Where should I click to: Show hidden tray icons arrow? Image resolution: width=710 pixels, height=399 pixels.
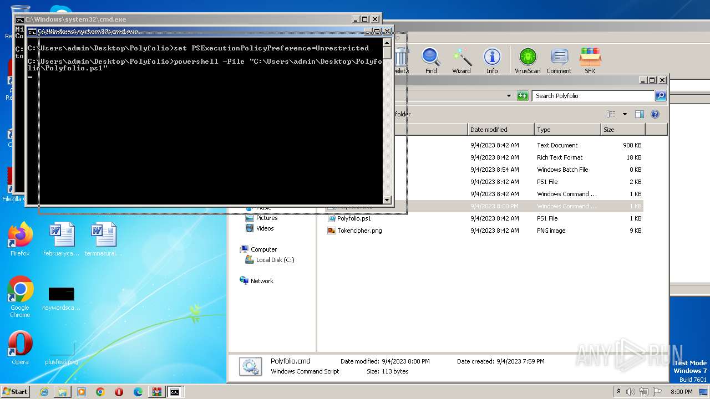click(x=619, y=392)
